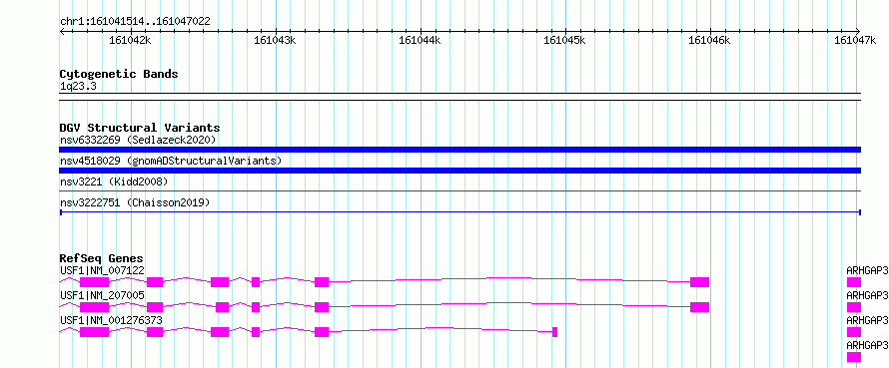Click the USF1|NM_001276373 transcript label
Image resolution: width=889 pixels, height=368 pixels.
pos(111,320)
